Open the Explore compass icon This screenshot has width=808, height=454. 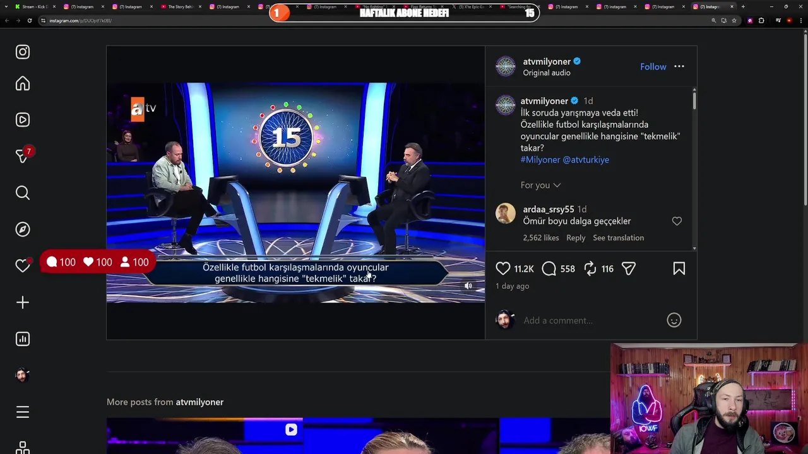23,230
